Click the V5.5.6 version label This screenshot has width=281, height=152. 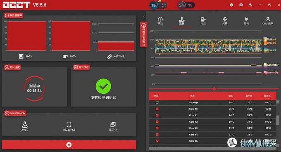click(40, 5)
